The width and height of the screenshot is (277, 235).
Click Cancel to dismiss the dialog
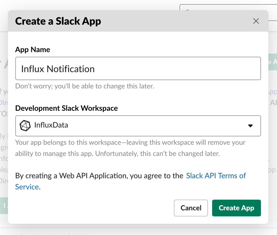(191, 208)
